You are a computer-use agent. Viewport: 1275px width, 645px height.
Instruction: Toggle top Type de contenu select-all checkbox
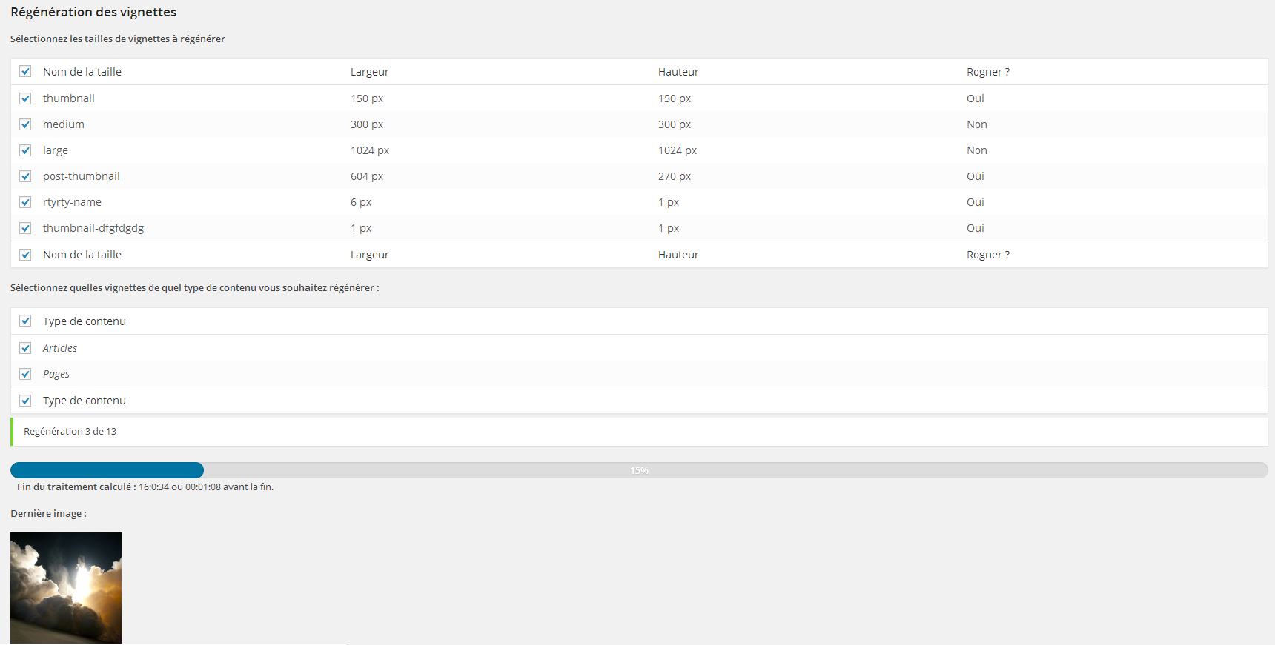(x=25, y=321)
